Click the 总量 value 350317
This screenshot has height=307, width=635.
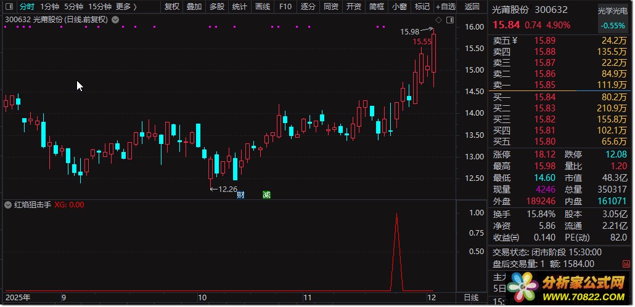click(x=612, y=189)
